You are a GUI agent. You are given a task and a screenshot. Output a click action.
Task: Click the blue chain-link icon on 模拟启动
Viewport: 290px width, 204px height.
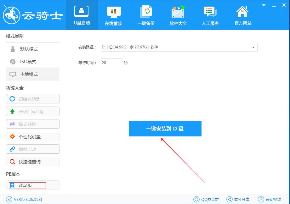pos(12,149)
